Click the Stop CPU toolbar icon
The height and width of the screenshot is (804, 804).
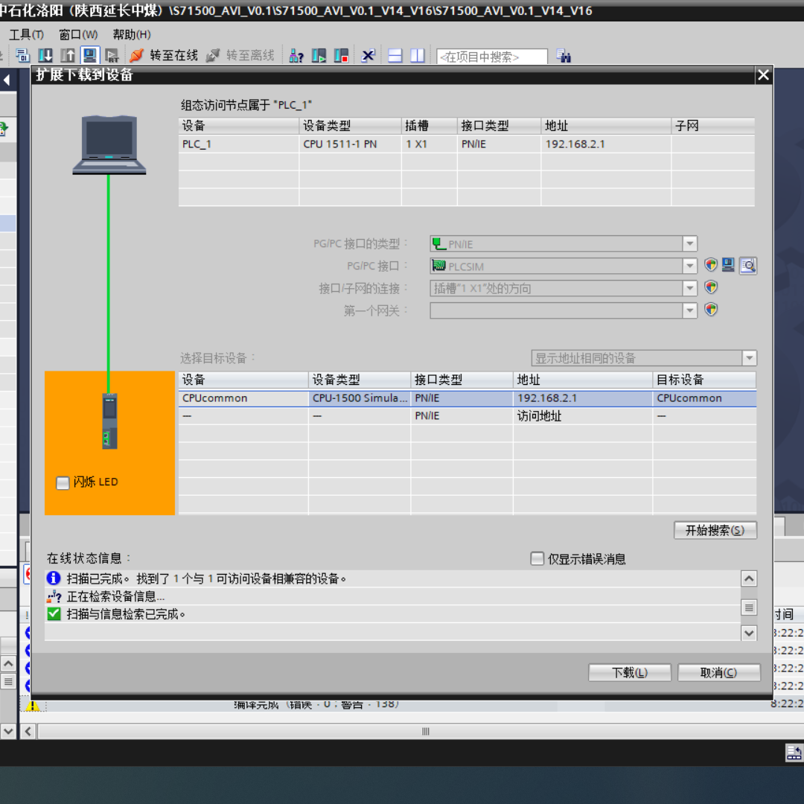[x=342, y=56]
